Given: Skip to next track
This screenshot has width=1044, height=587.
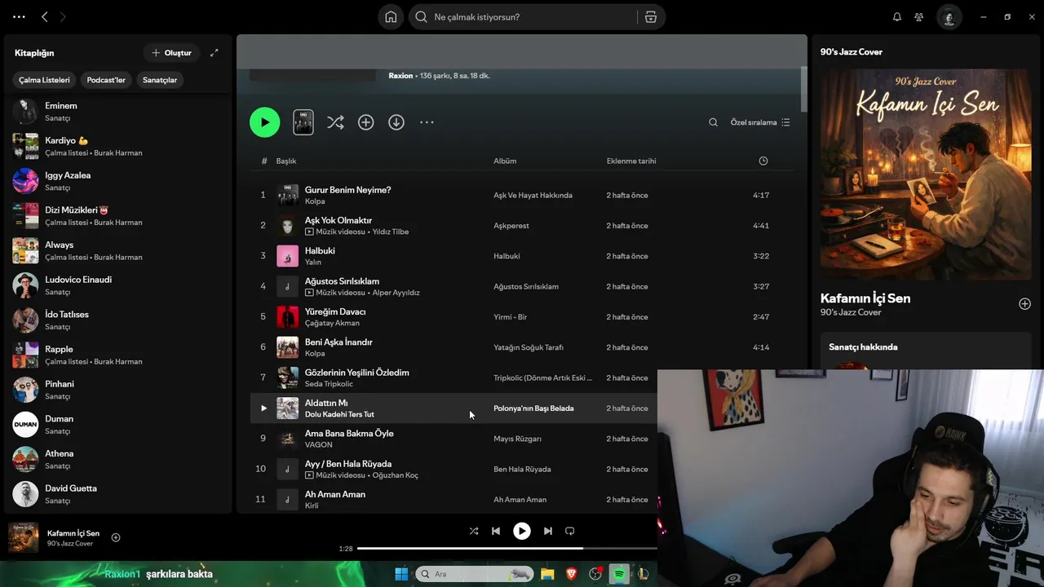Looking at the screenshot, I should tap(548, 531).
